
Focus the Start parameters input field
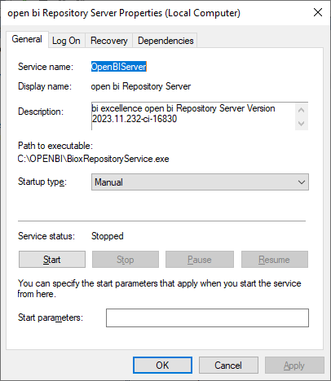[207, 317]
